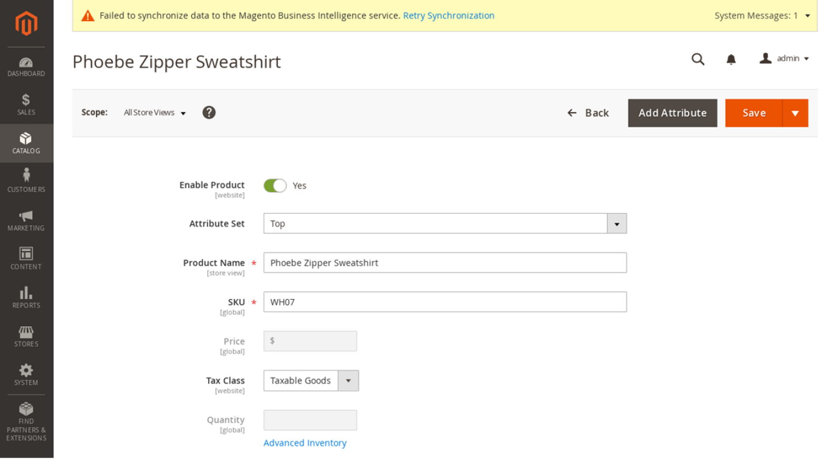
Task: Open the notifications bell icon
Action: pos(731,59)
